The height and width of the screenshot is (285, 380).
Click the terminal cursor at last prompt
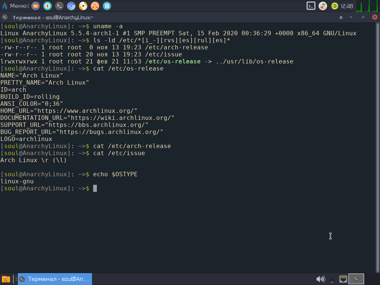pyautogui.click(x=95, y=188)
